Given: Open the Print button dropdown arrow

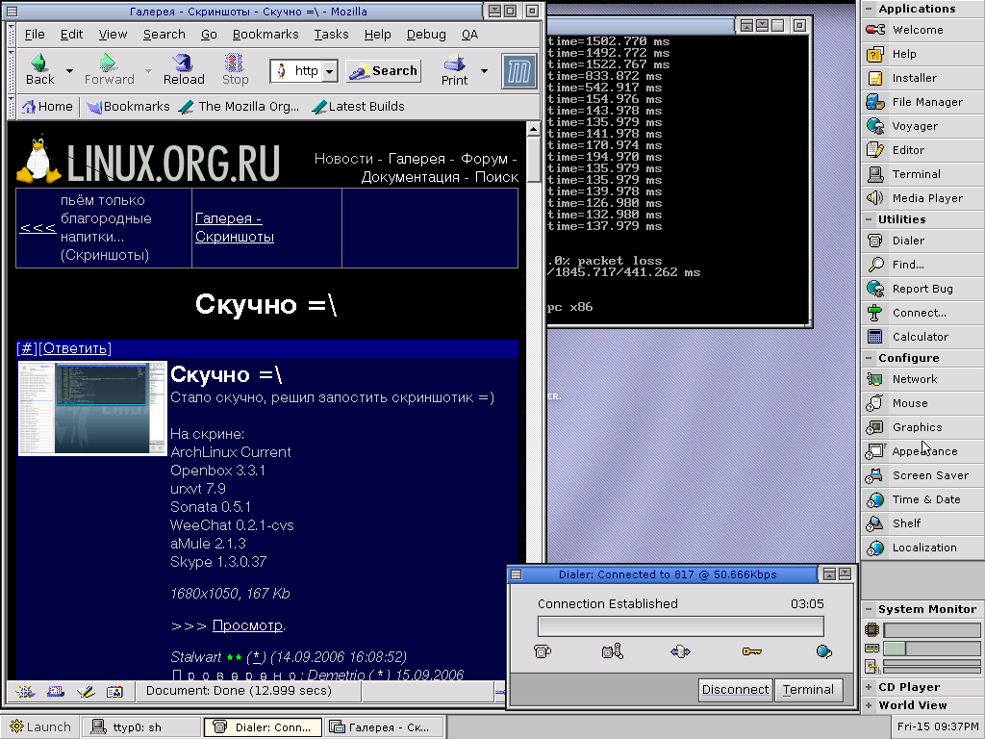Looking at the screenshot, I should pos(484,71).
